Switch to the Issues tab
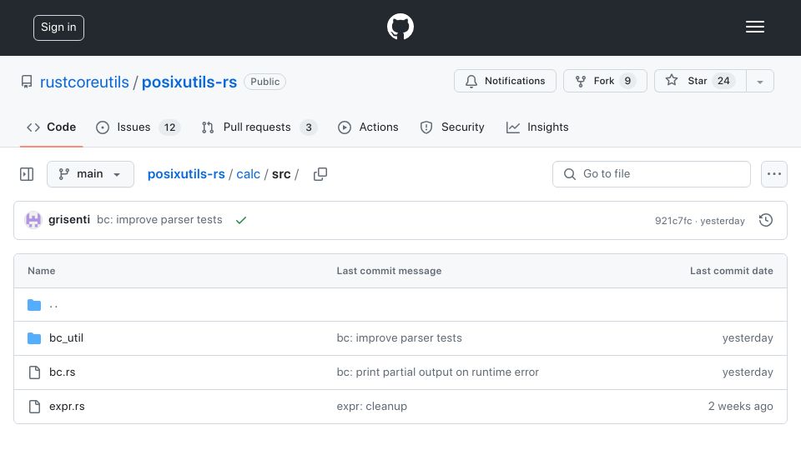 point(138,127)
